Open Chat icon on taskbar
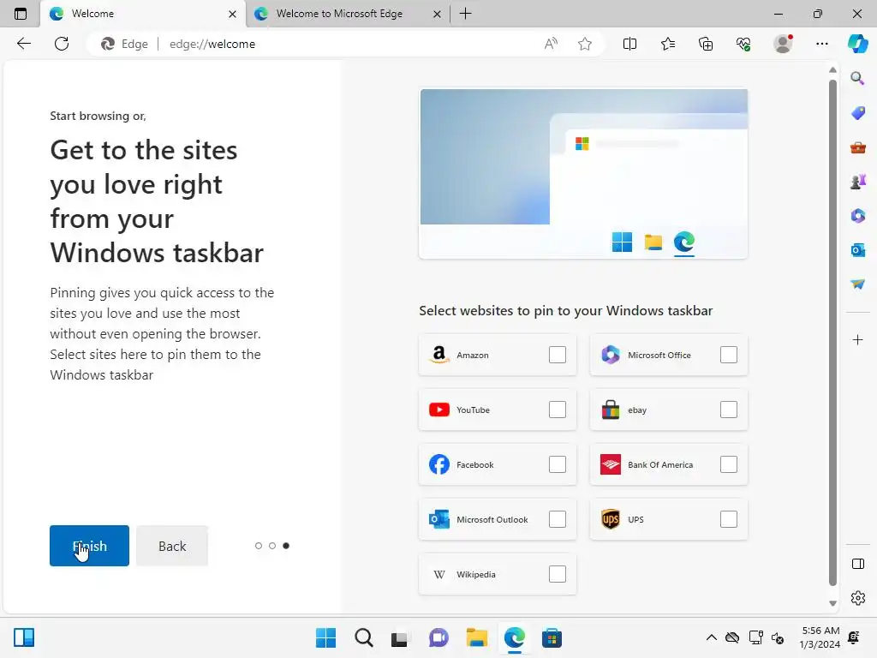 click(438, 637)
